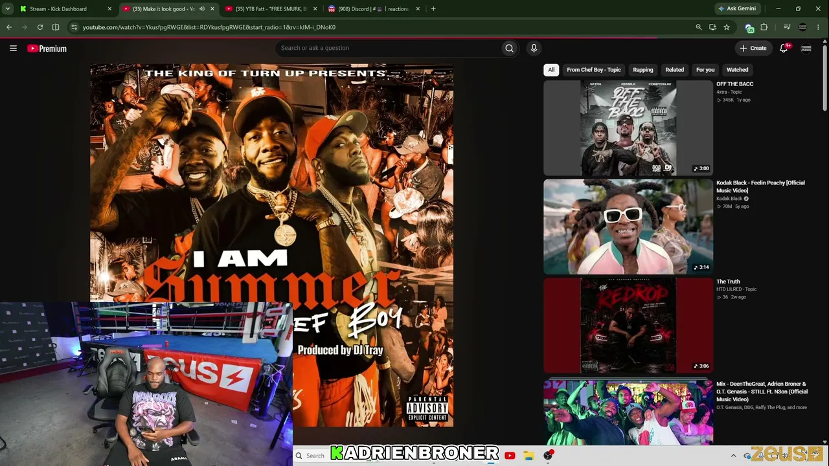
Task: Click the YouTube search magnifier button
Action: 510,48
